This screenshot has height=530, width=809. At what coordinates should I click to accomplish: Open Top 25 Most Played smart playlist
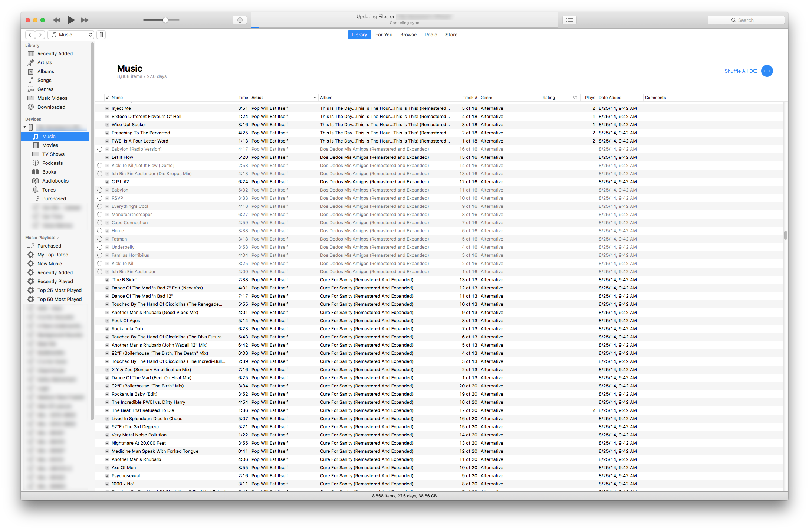point(59,291)
